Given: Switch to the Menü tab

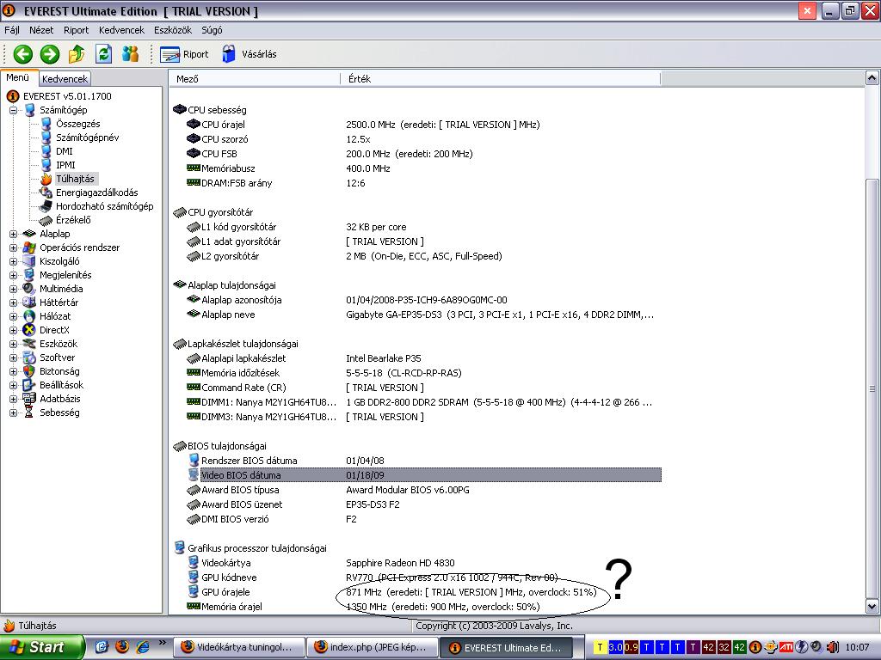Looking at the screenshot, I should click(18, 77).
